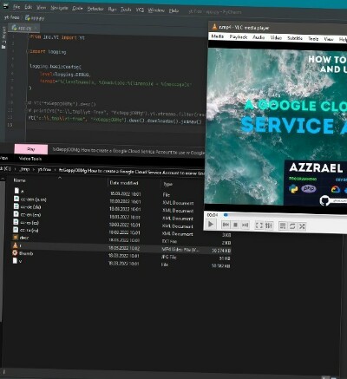Select the Video Tools ribbon tab

pos(30,159)
